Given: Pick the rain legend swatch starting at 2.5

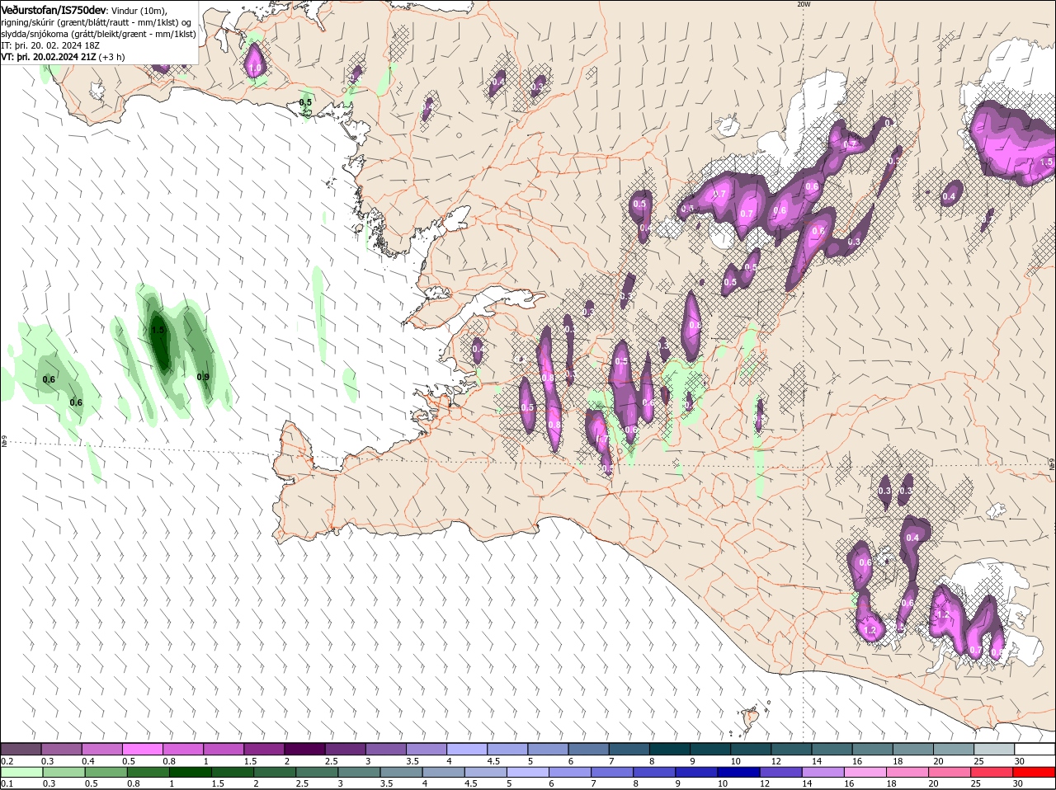Looking at the screenshot, I should [318, 772].
